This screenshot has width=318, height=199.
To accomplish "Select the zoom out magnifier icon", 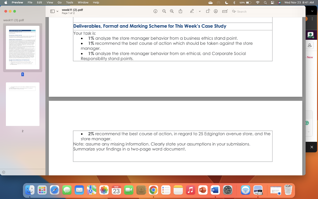I will pyautogui.click(x=164, y=11).
